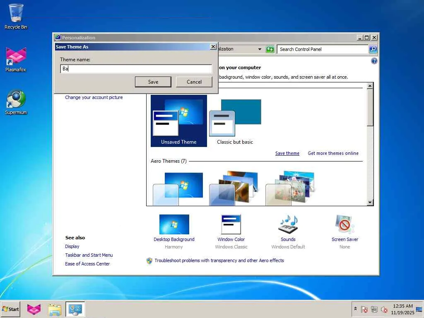The width and height of the screenshot is (424, 318).
Task: Click the Action Center flag tray icon
Action: coord(364,309)
